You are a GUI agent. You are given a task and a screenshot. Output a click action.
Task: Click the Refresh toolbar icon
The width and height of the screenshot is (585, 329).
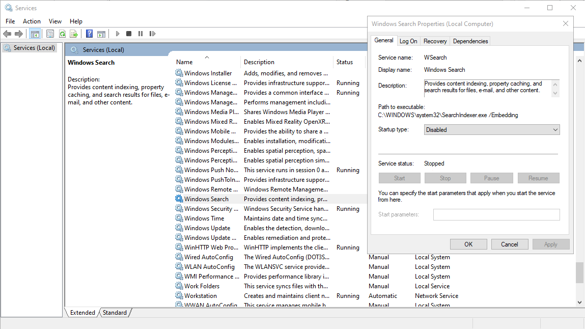(x=62, y=34)
